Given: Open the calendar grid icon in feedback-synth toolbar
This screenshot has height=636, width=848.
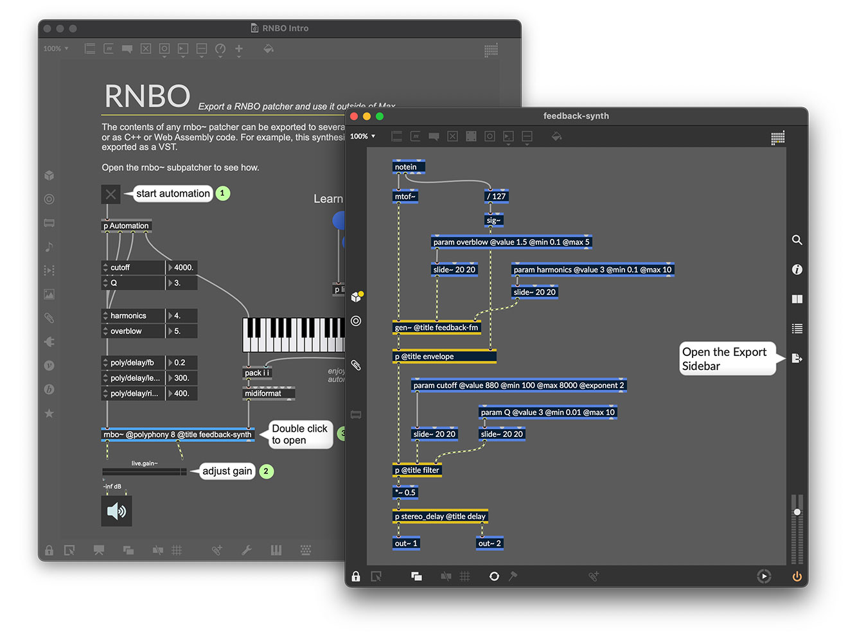Looking at the screenshot, I should point(778,137).
